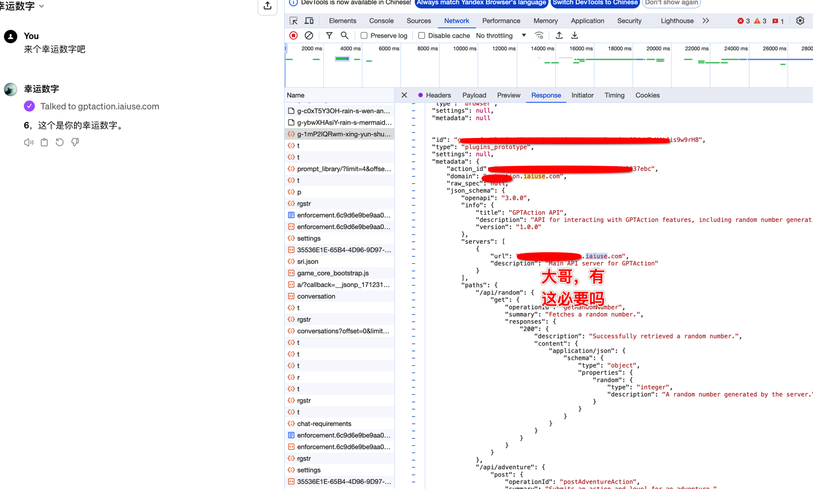The image size is (813, 489).
Task: Switch to the Memory tab
Action: 545,21
